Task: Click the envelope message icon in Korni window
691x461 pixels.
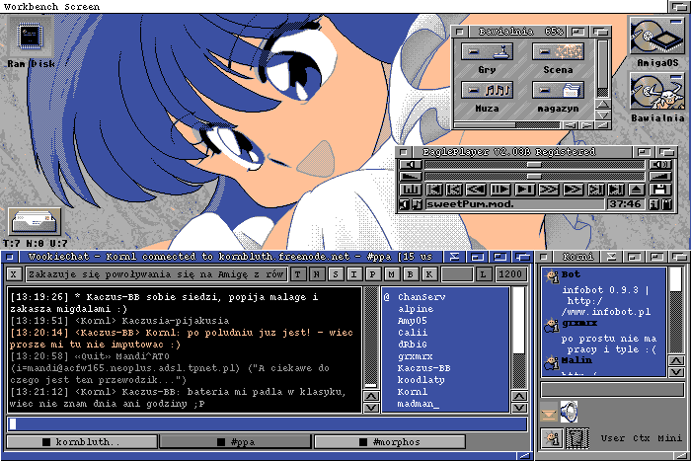Action: point(549,414)
